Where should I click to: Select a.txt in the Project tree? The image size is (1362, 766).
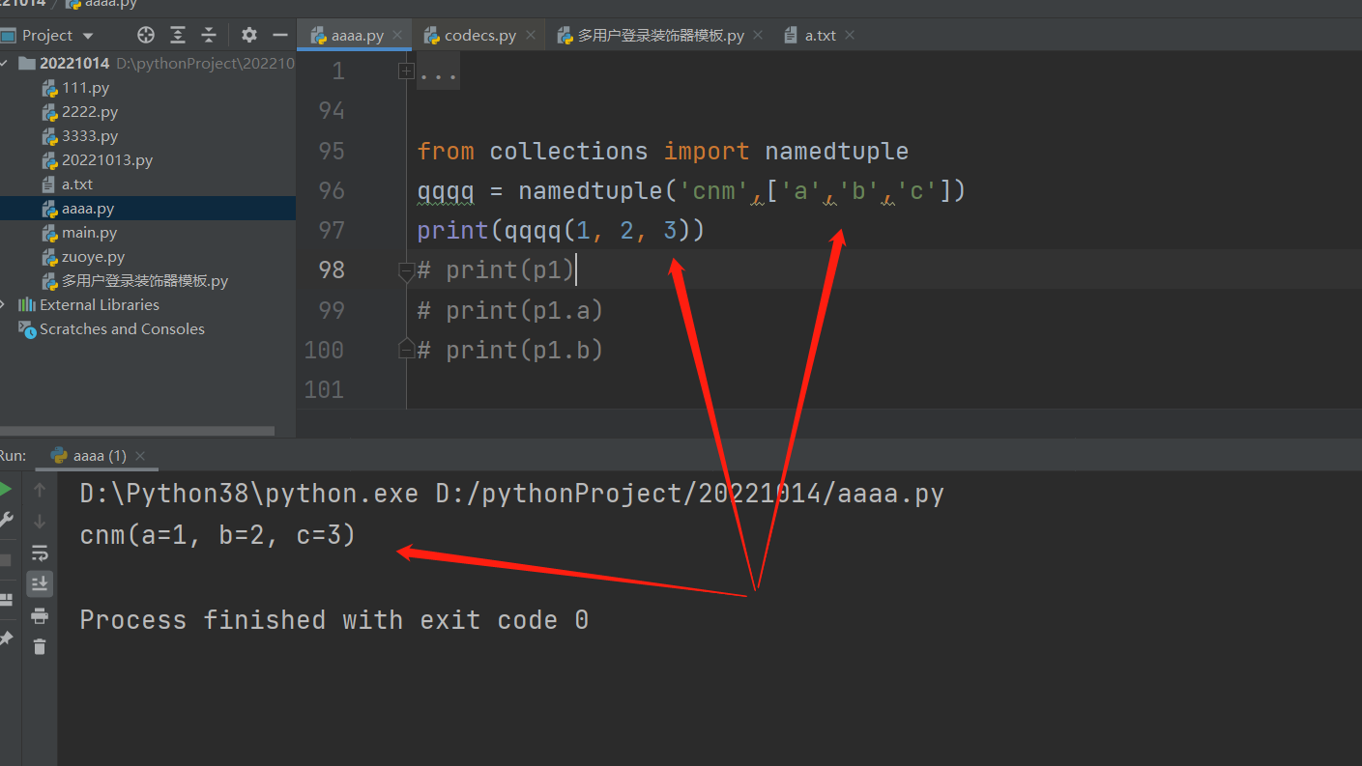(x=148, y=184)
